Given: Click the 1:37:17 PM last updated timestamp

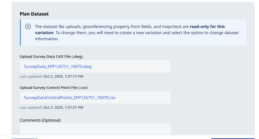Looking at the screenshot, I should [x=63, y=76].
